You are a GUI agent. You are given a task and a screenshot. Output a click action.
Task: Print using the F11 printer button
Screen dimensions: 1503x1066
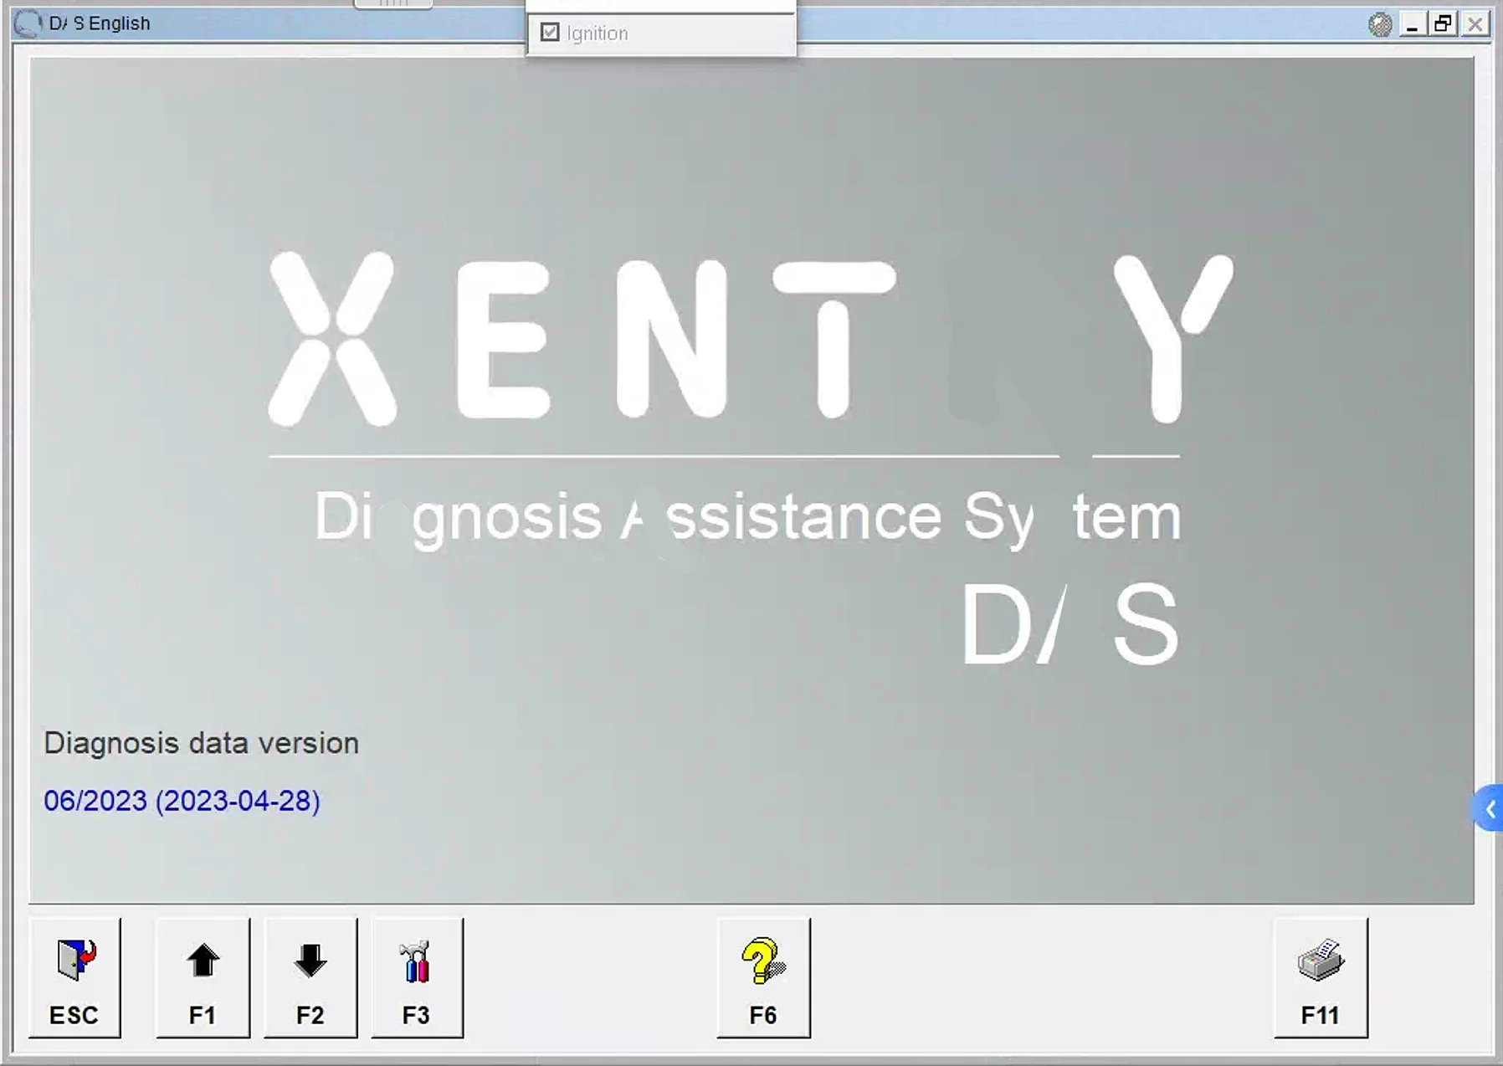1321,977
